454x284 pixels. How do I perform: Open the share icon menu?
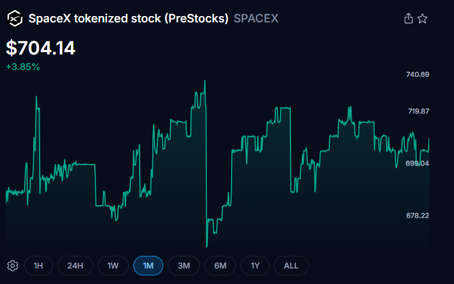coord(409,18)
